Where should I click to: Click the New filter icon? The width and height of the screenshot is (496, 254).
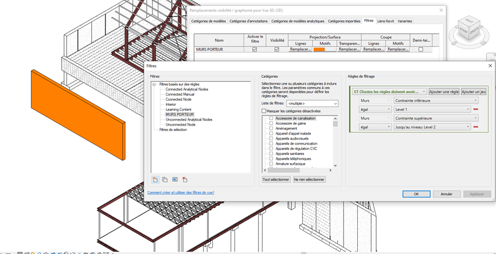155,180
